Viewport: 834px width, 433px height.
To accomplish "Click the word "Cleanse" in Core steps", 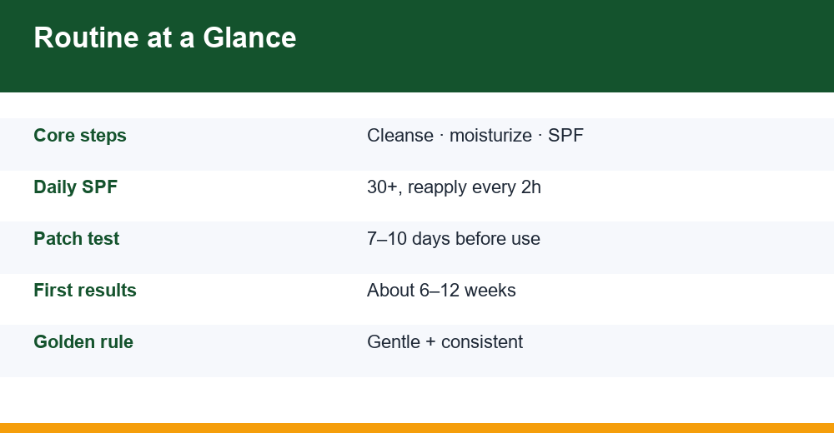I will pos(400,136).
